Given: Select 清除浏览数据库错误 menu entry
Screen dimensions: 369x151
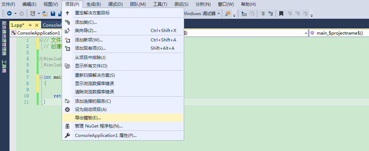Looking at the screenshot, I should [x=123, y=92].
